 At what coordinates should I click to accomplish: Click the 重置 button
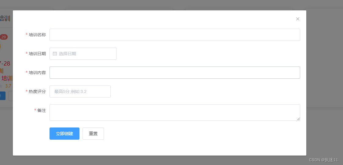pos(93,134)
